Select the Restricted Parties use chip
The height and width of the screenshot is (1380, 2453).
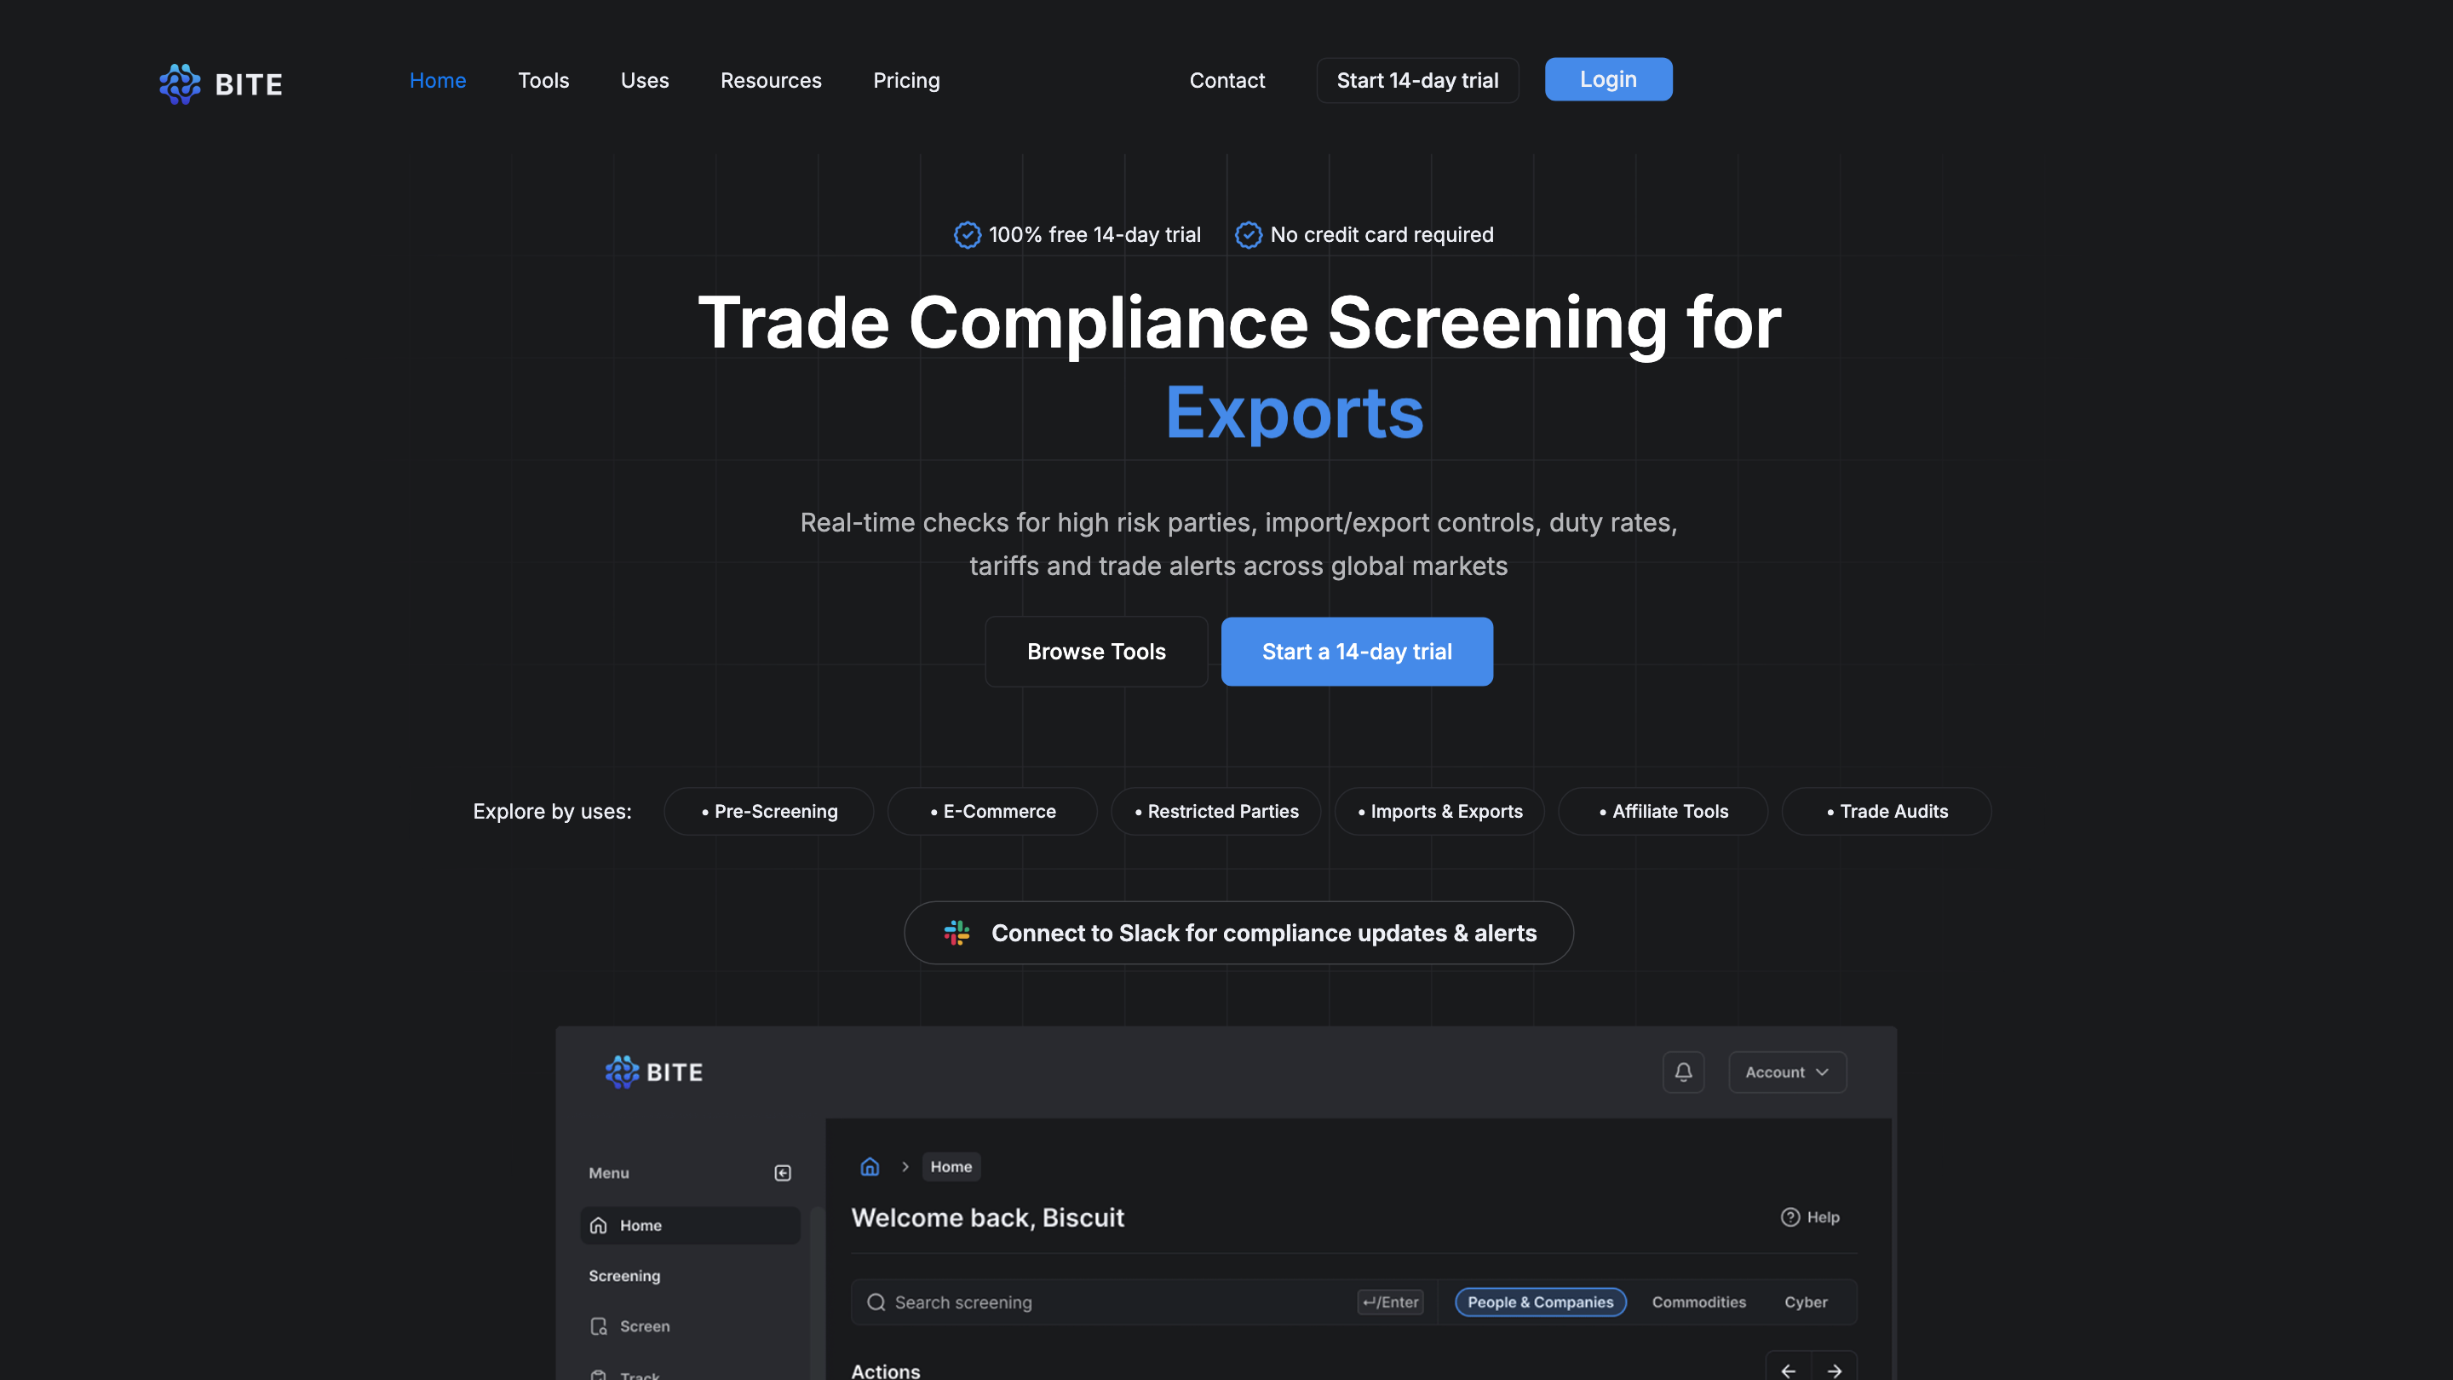coord(1215,810)
